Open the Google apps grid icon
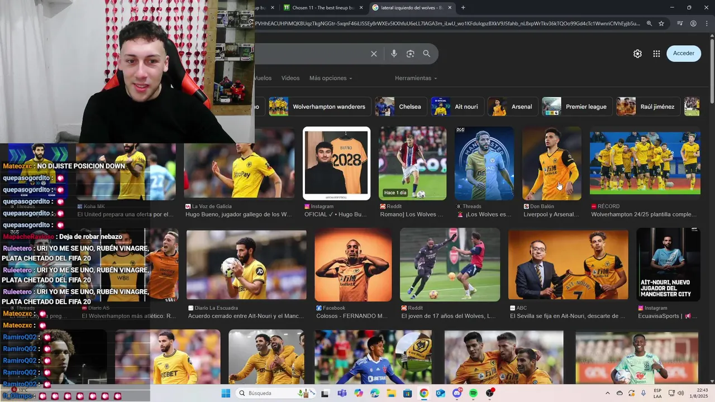This screenshot has width=715, height=402. (656, 54)
